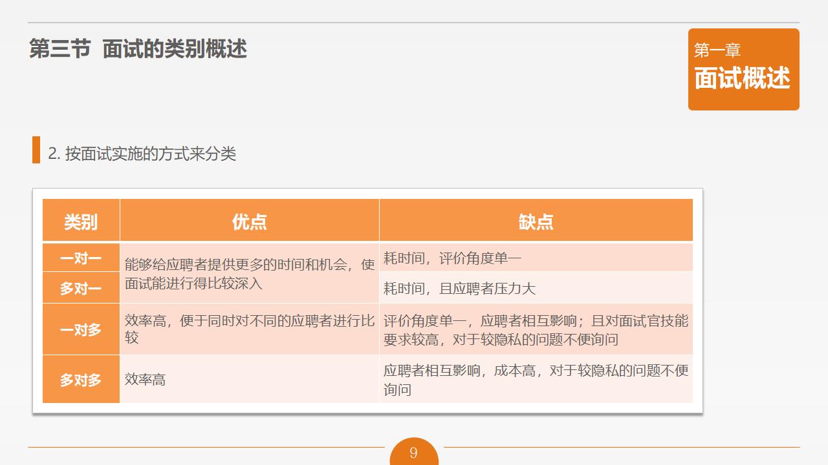
Task: Click the cell 效率高，便于同时对不同的应聘者进行比较
Action: click(250, 329)
